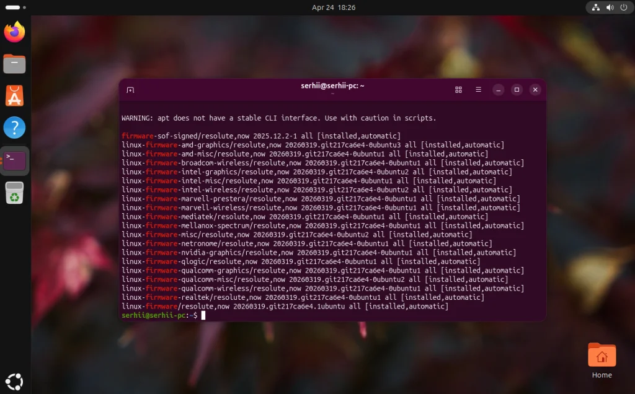Maximize the terminal window

(517, 90)
